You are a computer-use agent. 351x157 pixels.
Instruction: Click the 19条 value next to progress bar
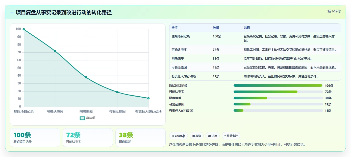click(x=328, y=104)
